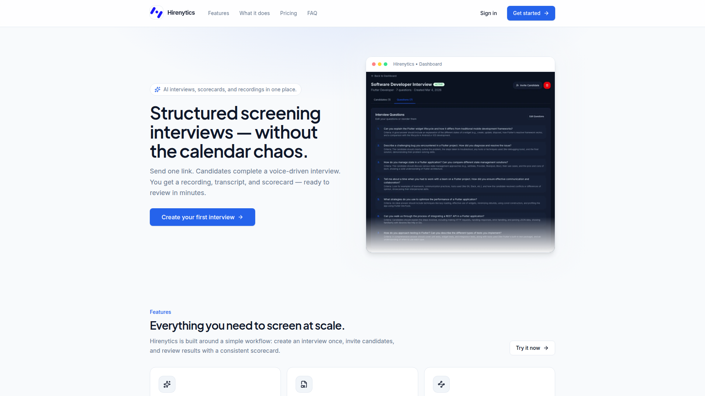
Task: Click the Try it now button
Action: click(532, 348)
